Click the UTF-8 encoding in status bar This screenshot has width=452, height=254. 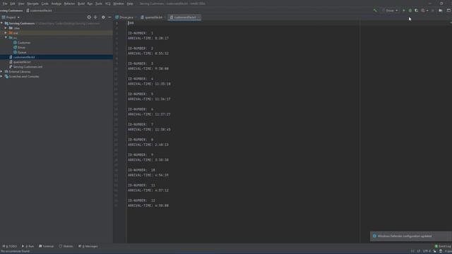pos(427,251)
